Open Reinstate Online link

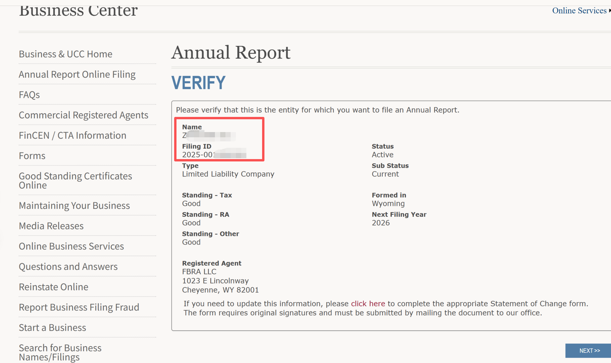pyautogui.click(x=54, y=287)
